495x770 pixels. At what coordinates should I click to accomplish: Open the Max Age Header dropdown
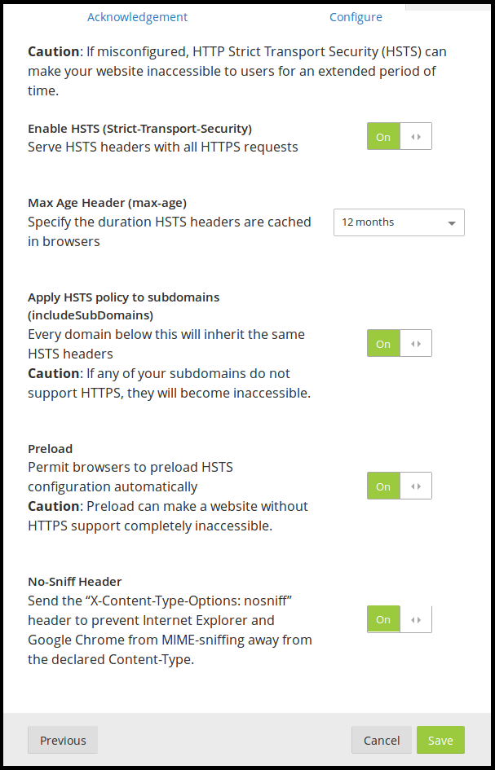(399, 222)
